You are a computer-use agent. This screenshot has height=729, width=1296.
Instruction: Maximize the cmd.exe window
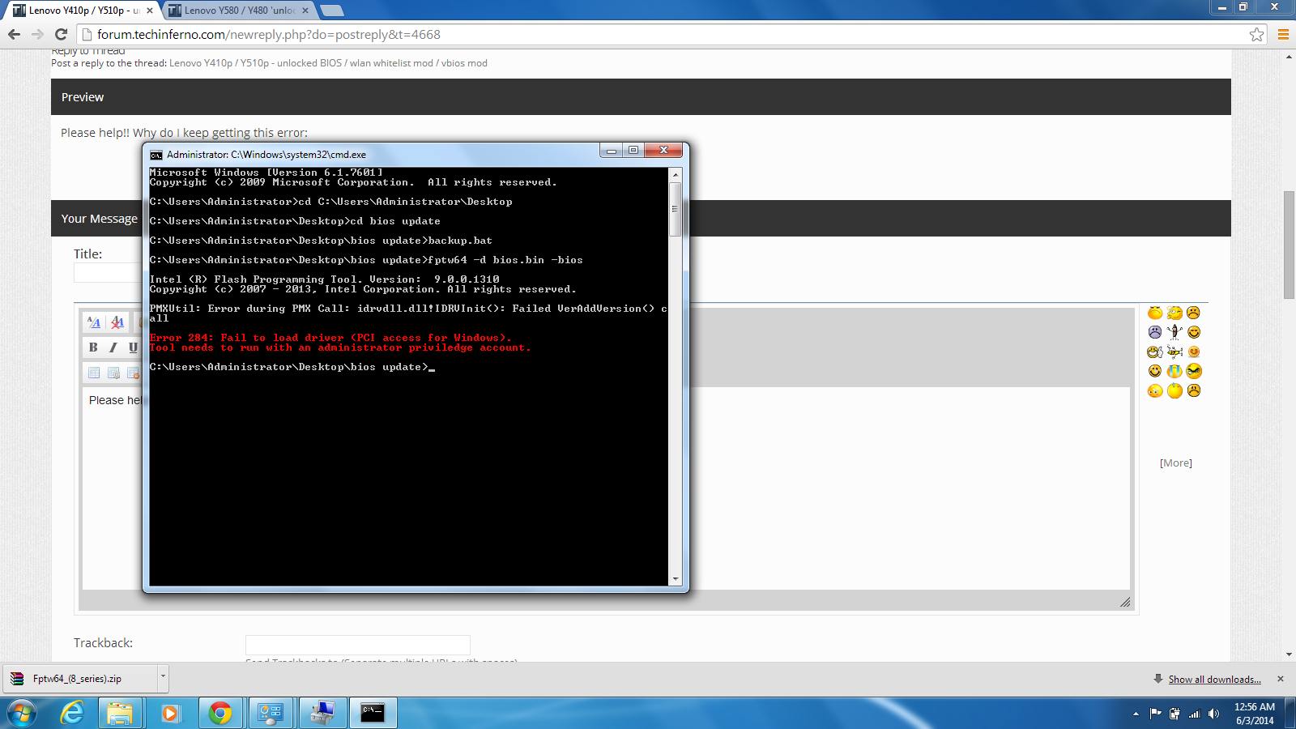[x=633, y=151]
